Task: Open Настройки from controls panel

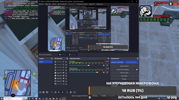Action: 124,76
